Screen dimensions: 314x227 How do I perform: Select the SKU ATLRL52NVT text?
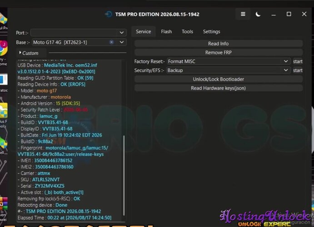[x=46, y=180]
